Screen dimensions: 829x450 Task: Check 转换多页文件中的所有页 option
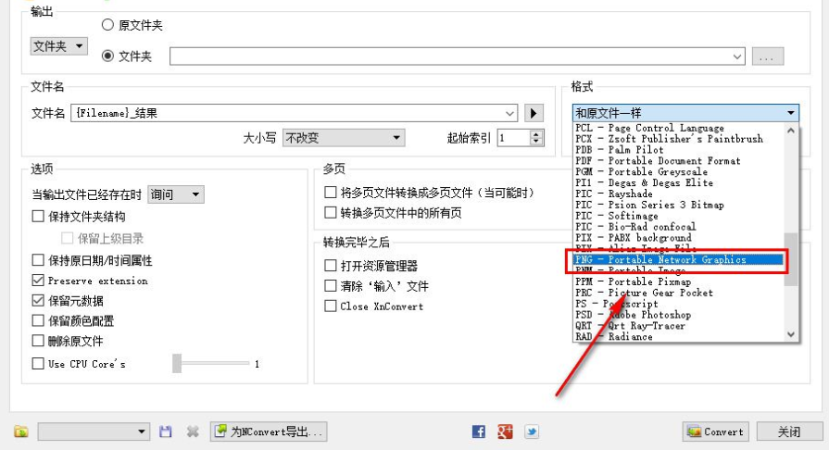331,213
